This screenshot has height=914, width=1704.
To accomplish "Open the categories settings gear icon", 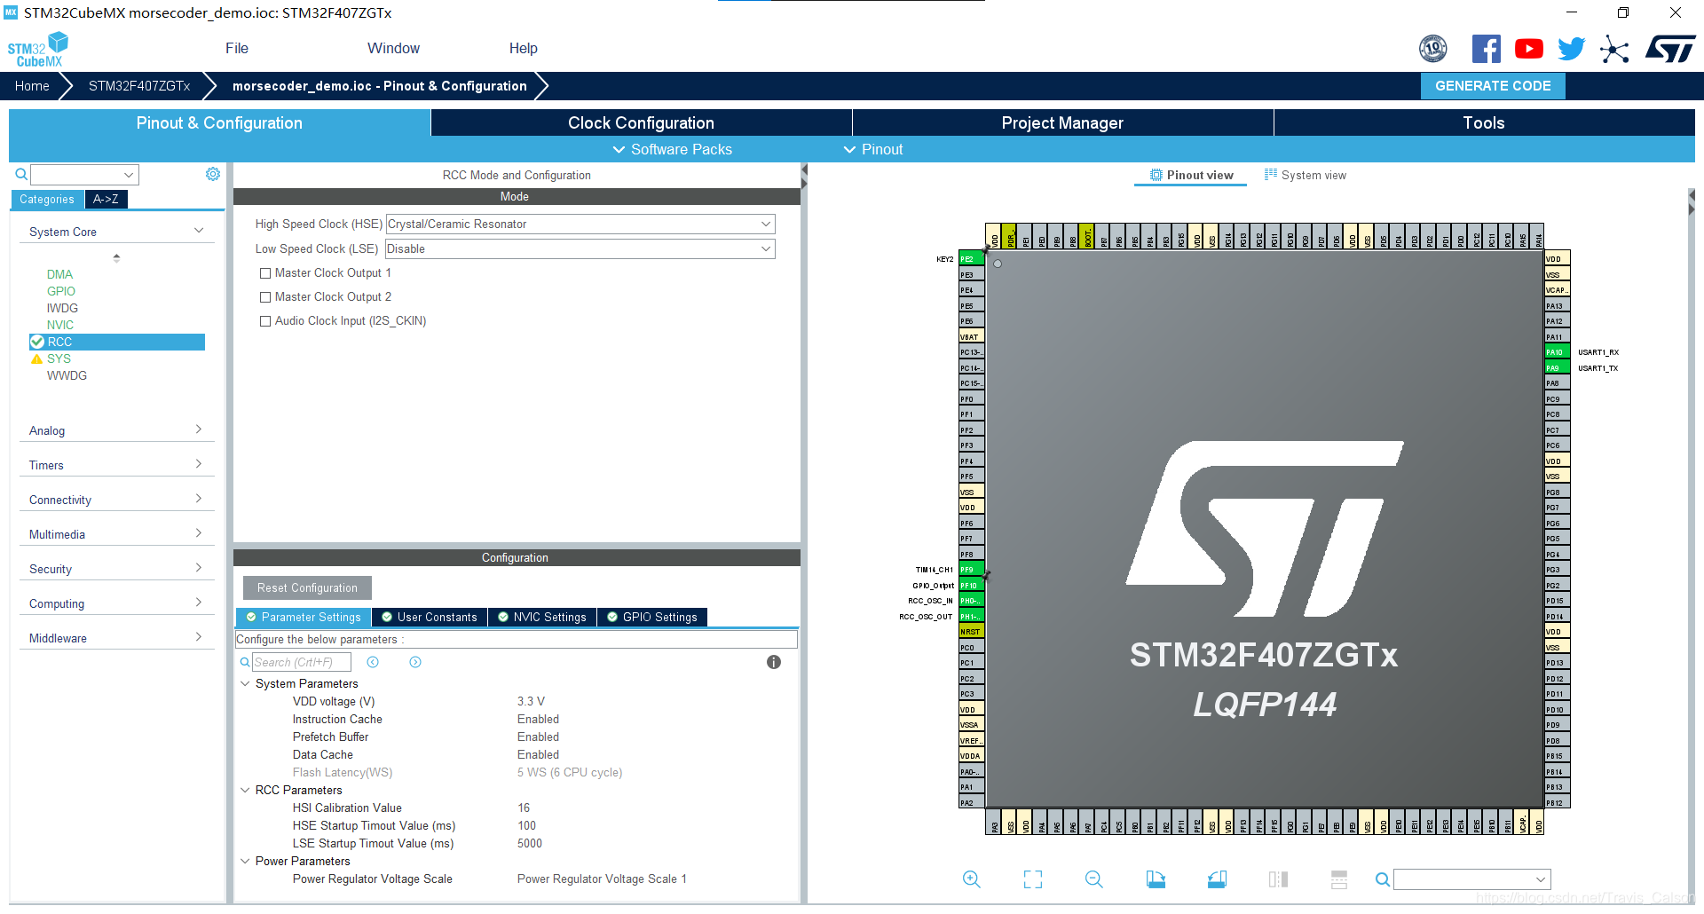I will click(213, 174).
